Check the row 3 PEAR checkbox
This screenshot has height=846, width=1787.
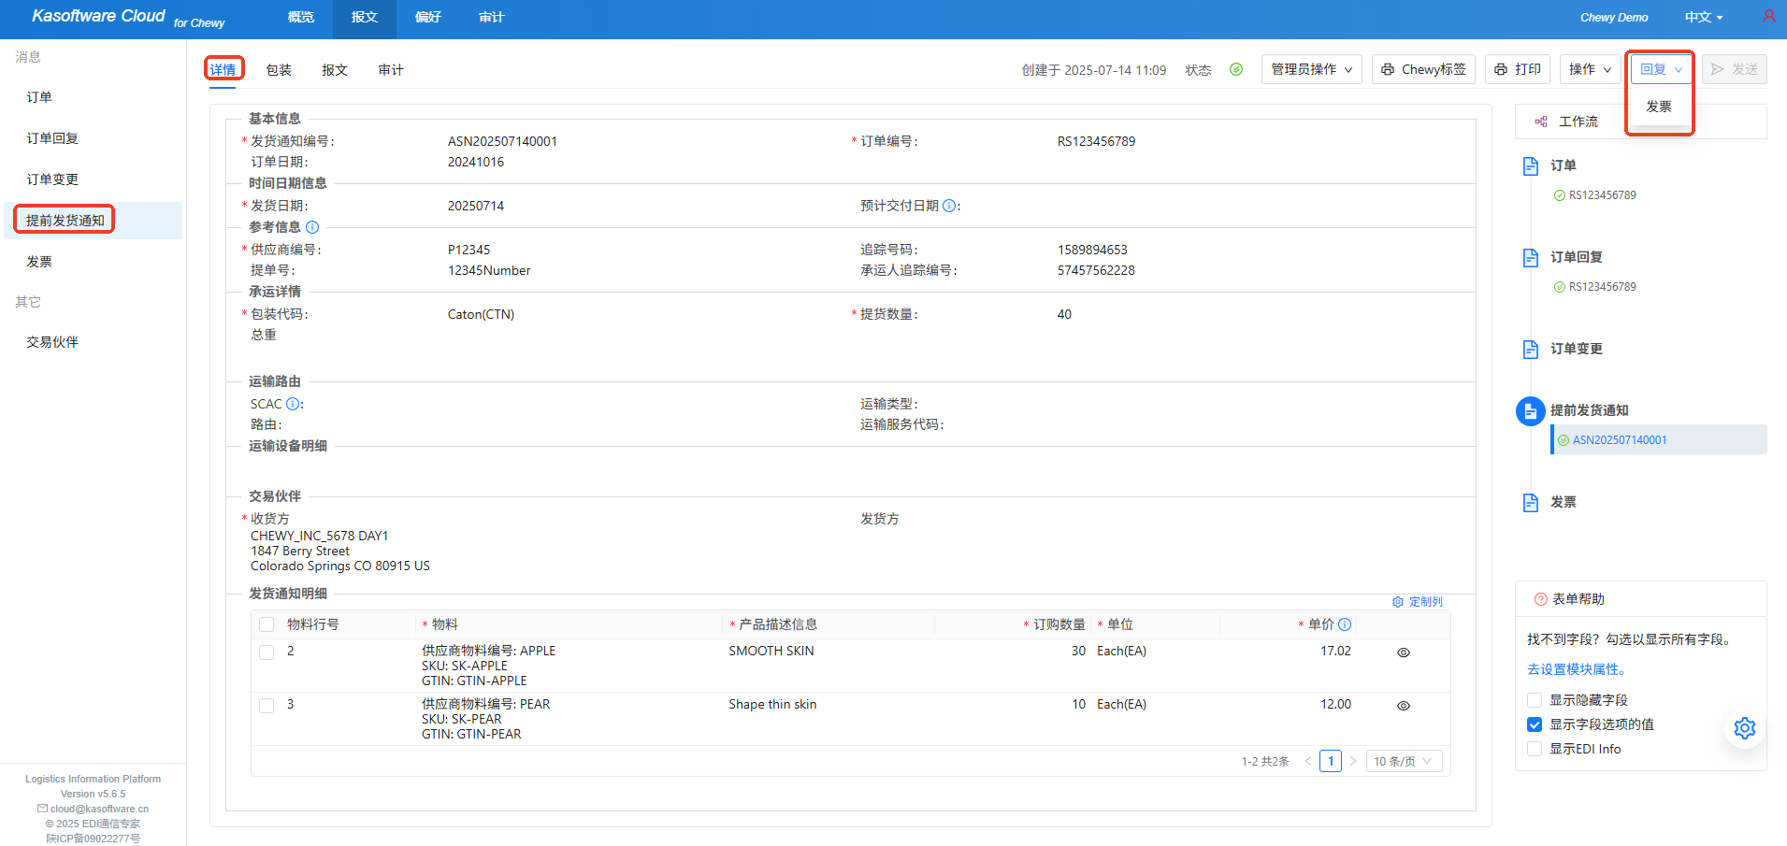pos(267,706)
